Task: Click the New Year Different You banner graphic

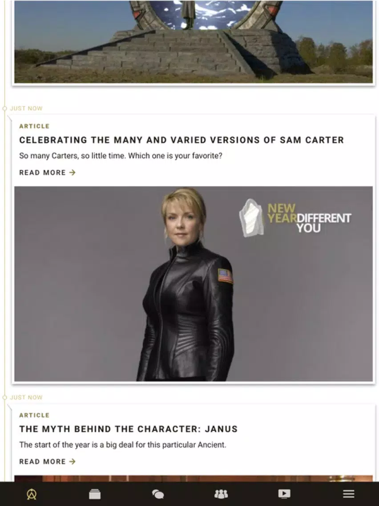Action: tap(295, 218)
